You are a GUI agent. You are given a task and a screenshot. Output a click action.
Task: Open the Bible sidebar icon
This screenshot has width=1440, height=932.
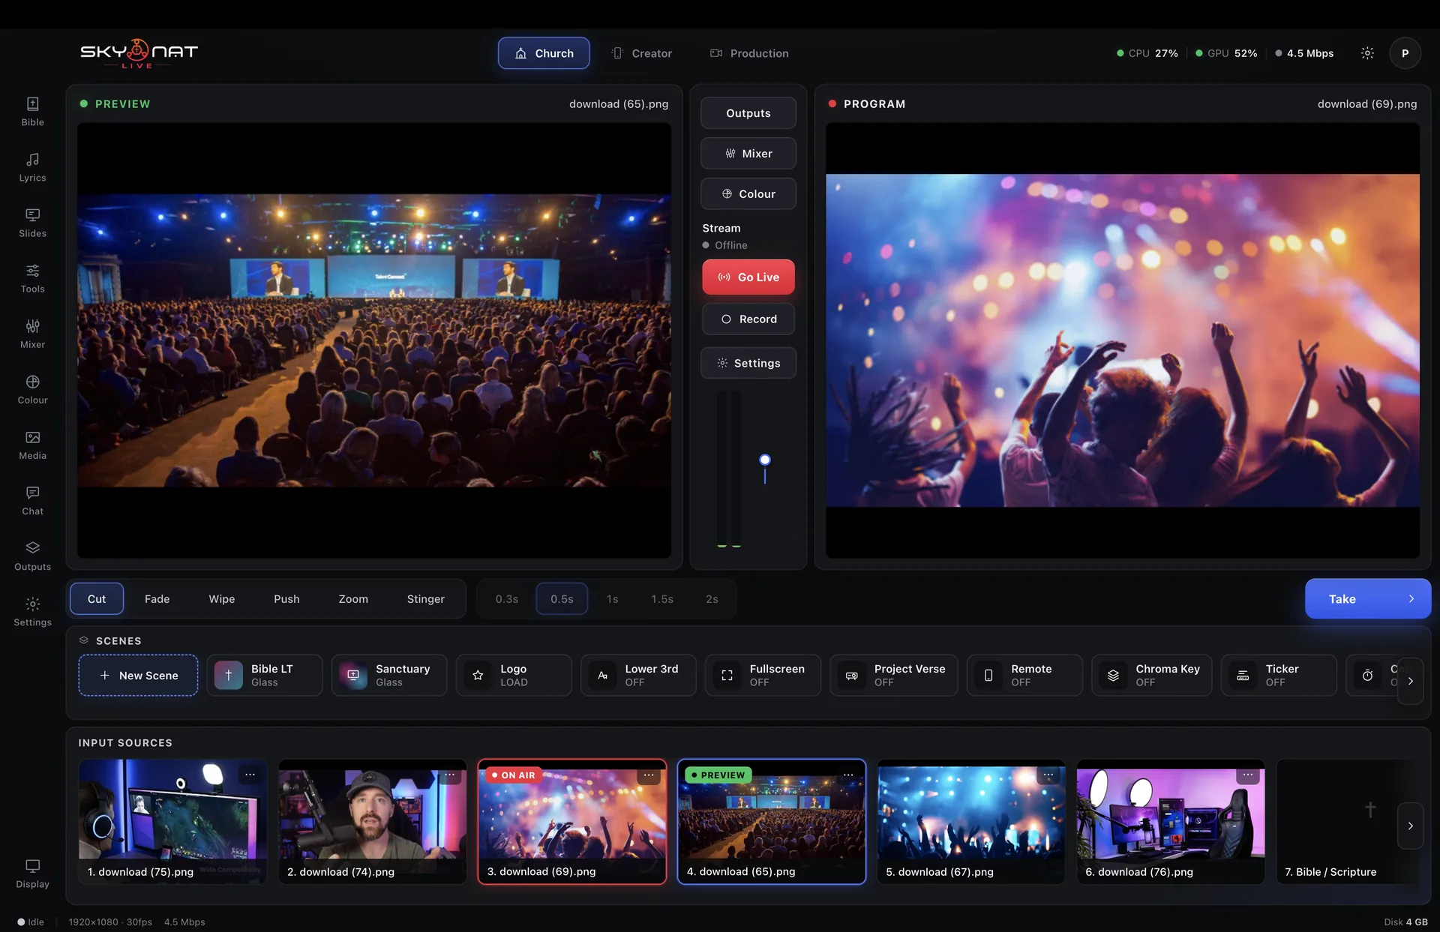pos(32,112)
